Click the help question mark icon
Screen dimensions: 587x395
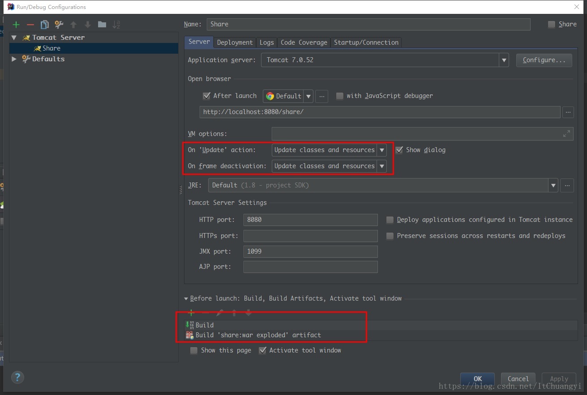pos(17,377)
